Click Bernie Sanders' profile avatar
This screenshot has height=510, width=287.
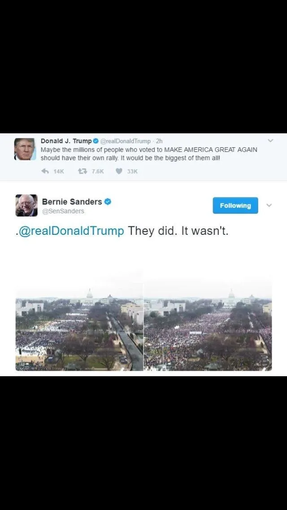26,206
